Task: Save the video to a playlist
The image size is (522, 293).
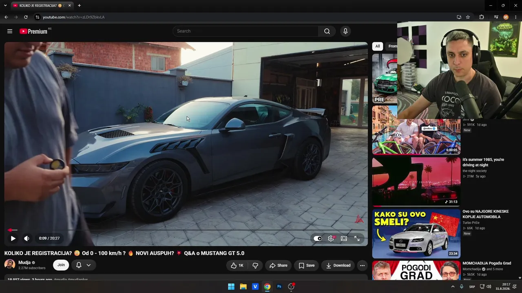Action: point(306,265)
